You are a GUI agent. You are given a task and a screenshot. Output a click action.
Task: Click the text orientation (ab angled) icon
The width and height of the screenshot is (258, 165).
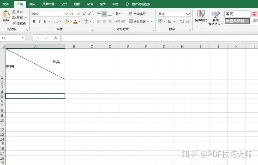point(118,14)
